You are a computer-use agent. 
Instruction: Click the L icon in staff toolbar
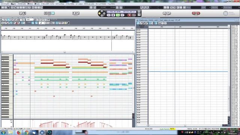point(37,20)
